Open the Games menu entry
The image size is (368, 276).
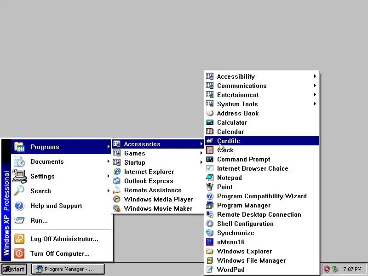tap(158, 153)
